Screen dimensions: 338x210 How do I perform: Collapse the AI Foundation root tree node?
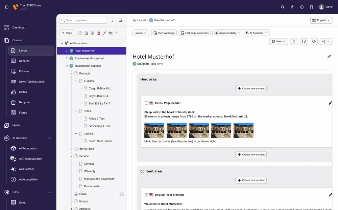(62, 43)
